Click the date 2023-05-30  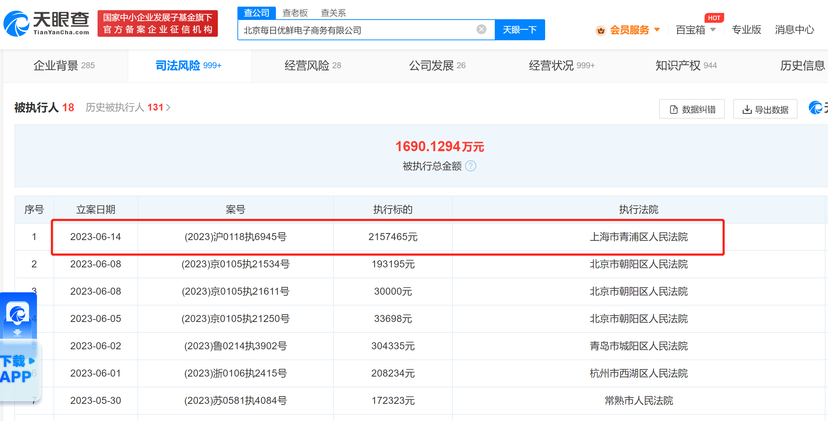point(95,401)
